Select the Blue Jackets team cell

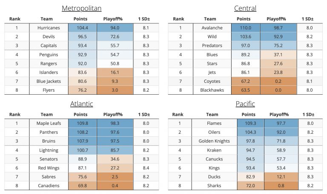[47, 81]
